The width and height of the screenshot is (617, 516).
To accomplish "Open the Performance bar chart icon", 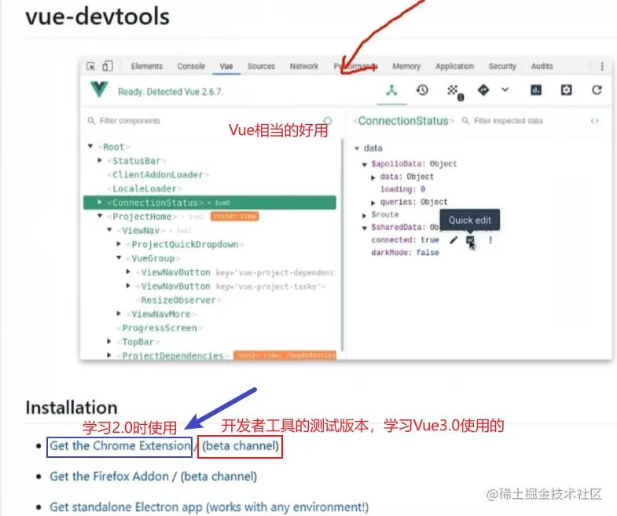I will point(535,90).
